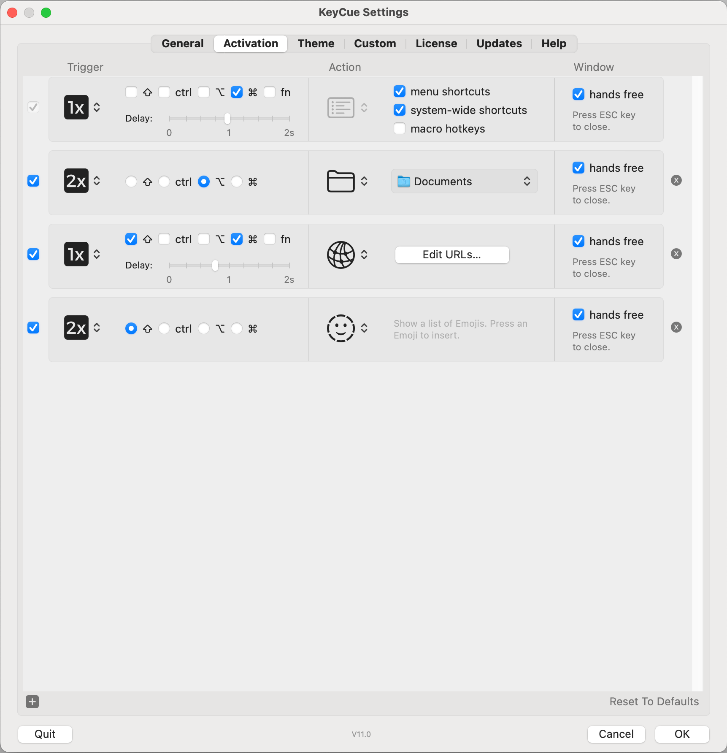727x753 pixels.
Task: Click the emoji face action icon
Action: tap(341, 328)
